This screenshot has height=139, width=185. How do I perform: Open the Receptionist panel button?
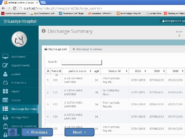point(173,21)
